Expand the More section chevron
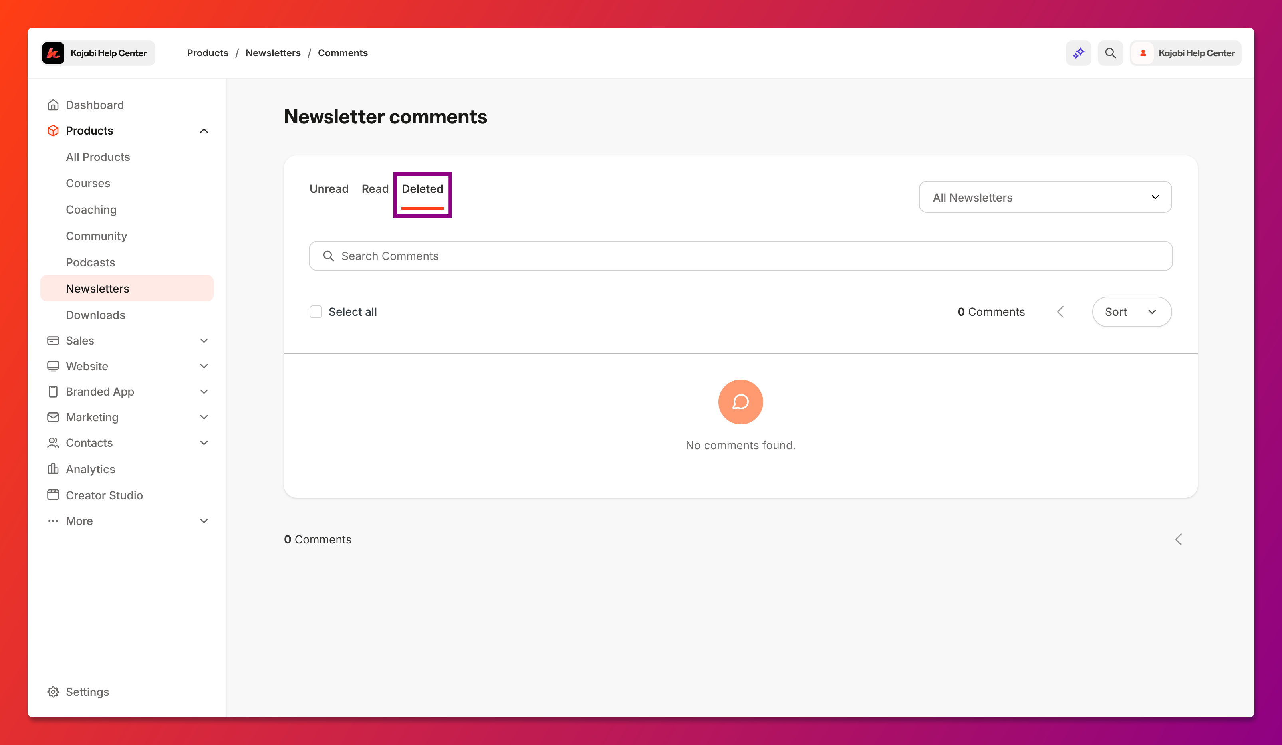 (204, 521)
